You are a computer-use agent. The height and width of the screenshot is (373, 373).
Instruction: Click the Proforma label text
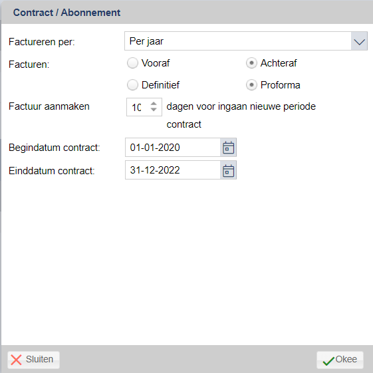(280, 85)
